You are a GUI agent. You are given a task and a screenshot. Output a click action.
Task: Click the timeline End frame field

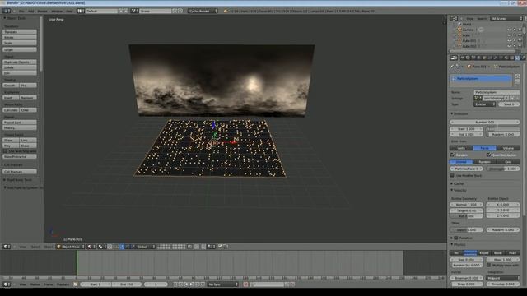(x=127, y=284)
